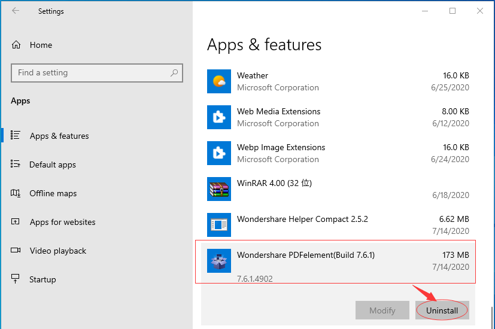The image size is (495, 329).
Task: Click the Home house icon
Action: pos(16,45)
